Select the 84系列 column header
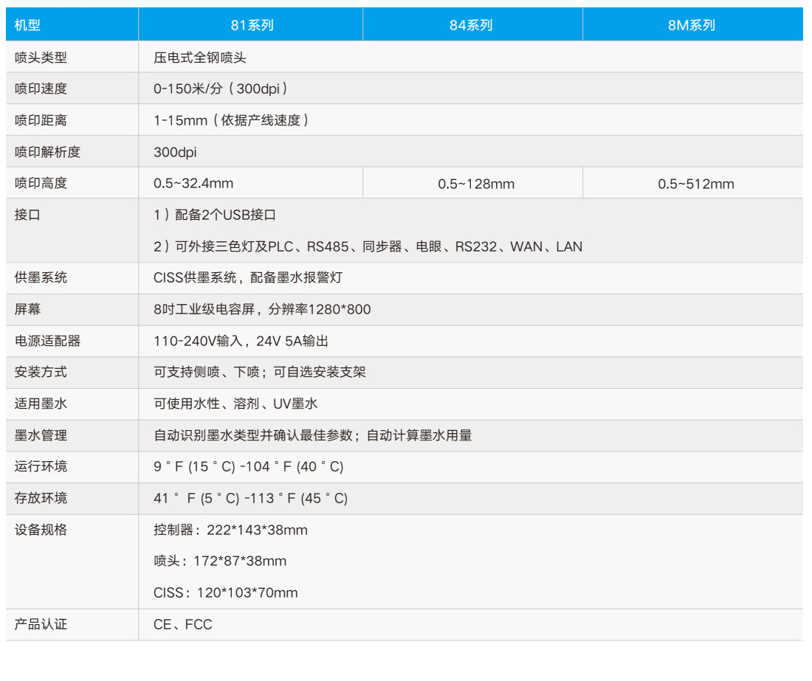Screen dimensions: 812x681 [471, 25]
